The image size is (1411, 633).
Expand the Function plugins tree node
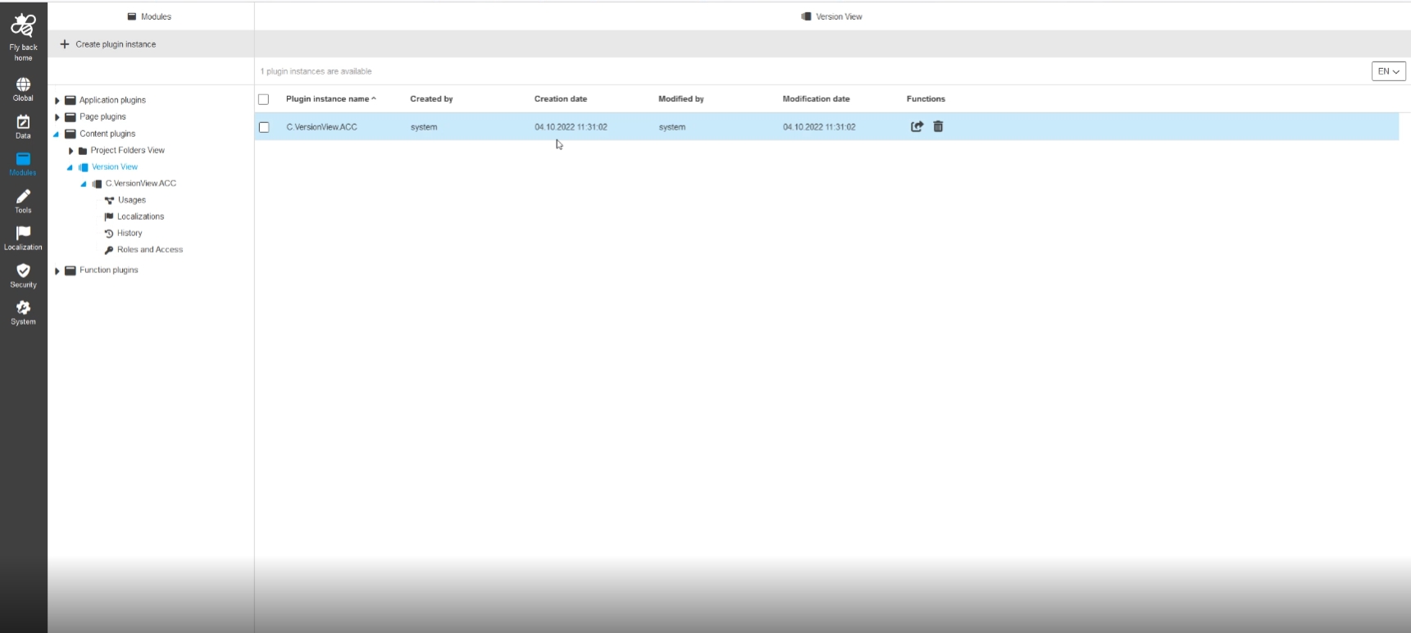point(57,271)
